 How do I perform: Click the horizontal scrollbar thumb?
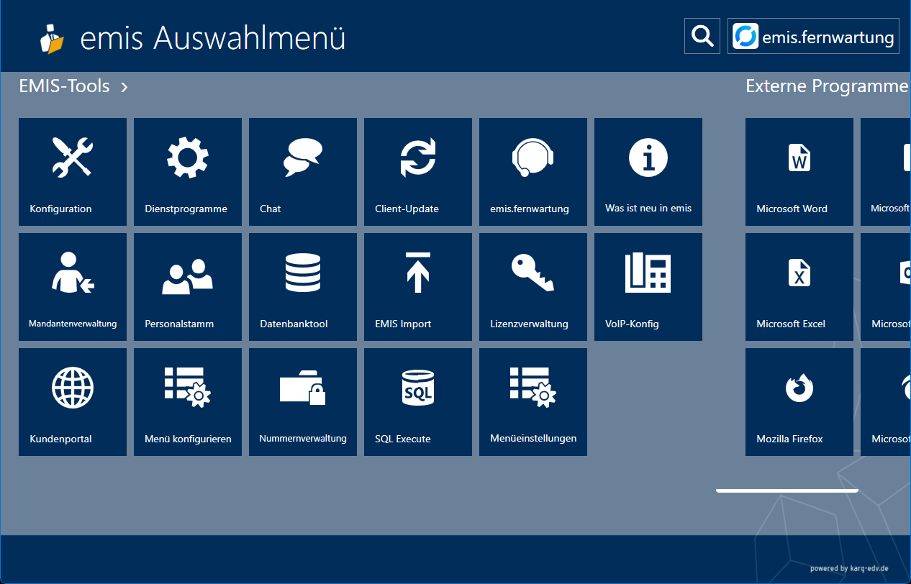tap(787, 491)
